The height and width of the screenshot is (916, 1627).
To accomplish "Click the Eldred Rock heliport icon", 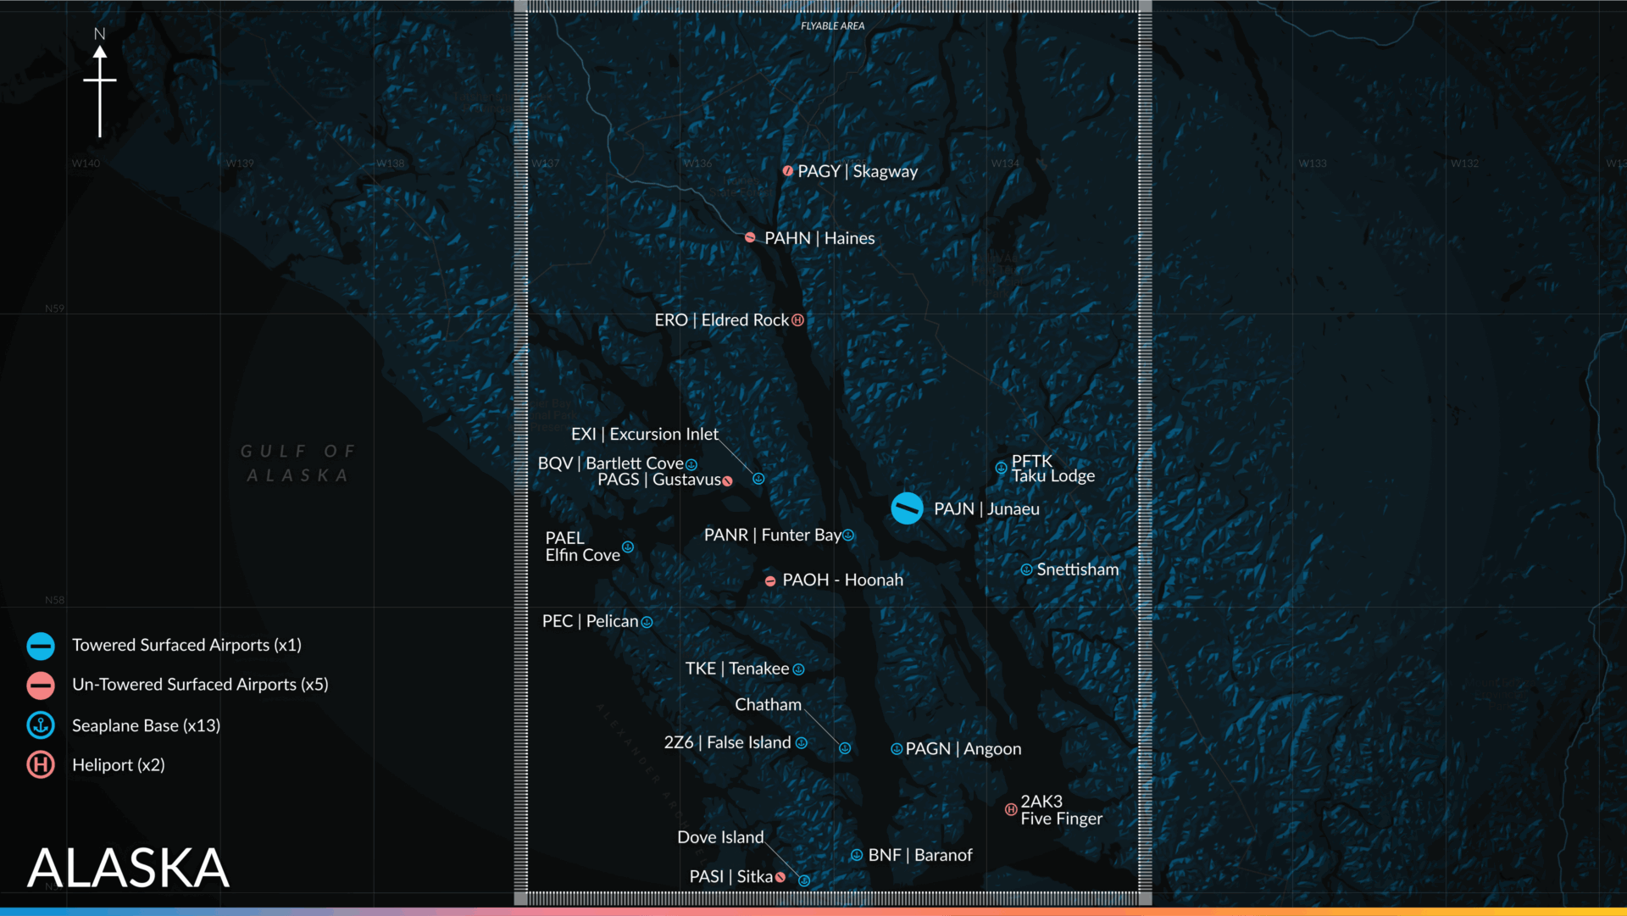I will point(797,320).
